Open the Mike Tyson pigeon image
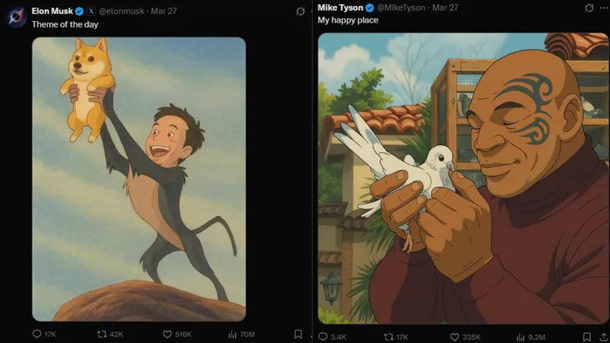This screenshot has width=610, height=343. coord(463,178)
